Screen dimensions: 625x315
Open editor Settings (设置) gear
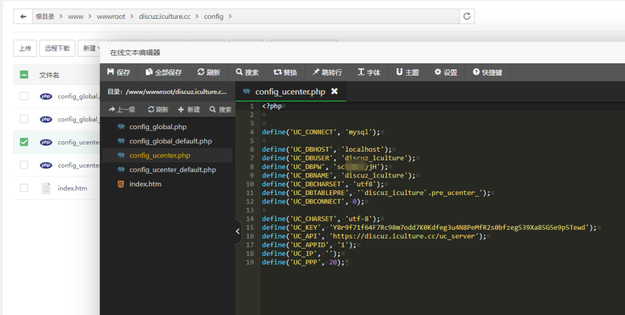pos(446,73)
